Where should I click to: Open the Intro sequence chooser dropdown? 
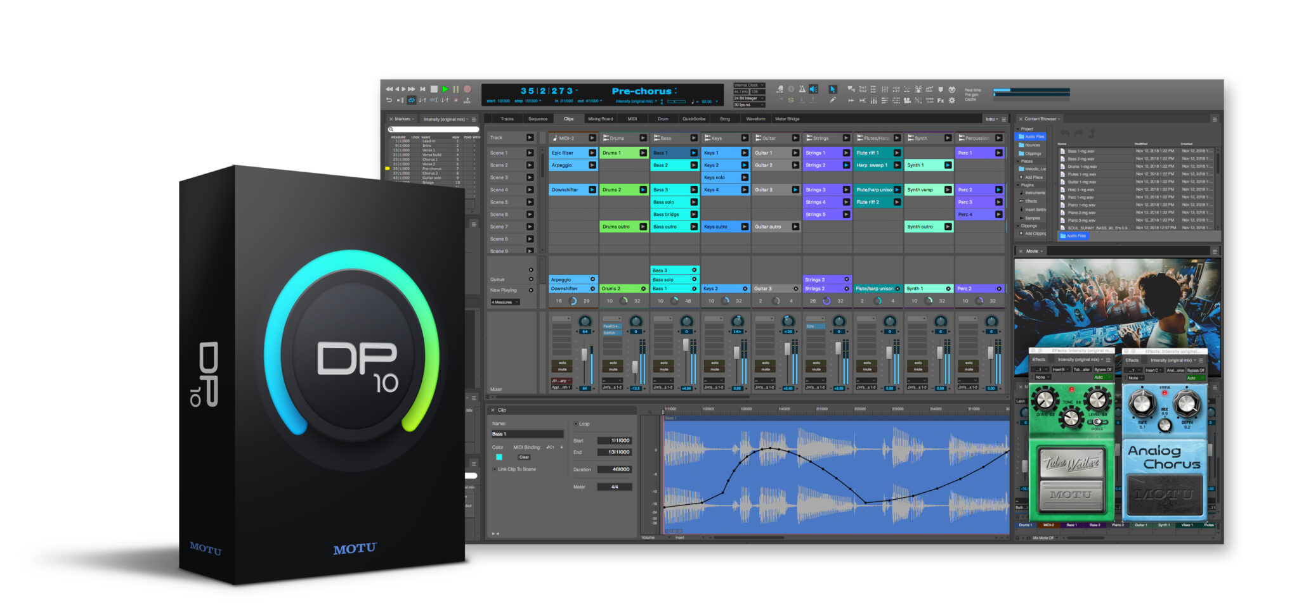[x=991, y=119]
